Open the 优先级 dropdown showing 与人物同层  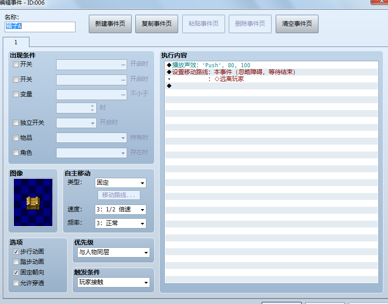114,252
